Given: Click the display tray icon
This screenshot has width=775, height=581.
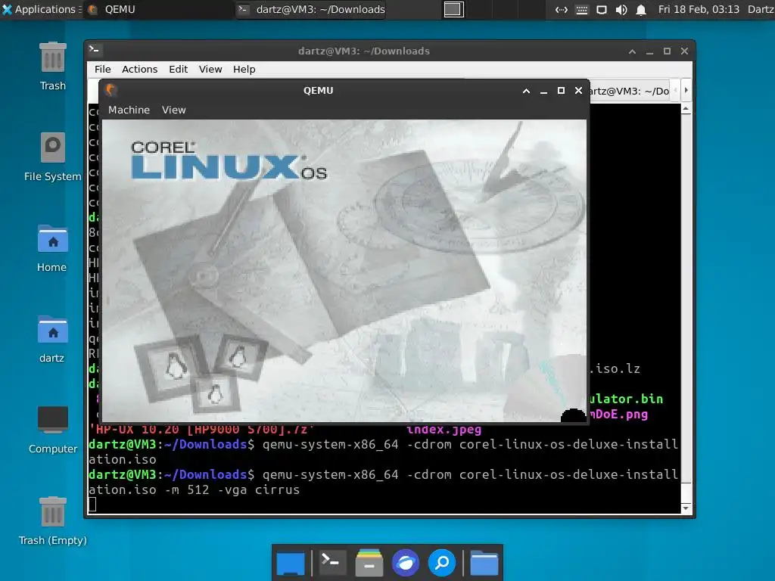Looking at the screenshot, I should 602,9.
